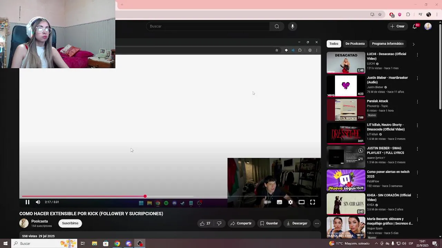Open the YouTube notifications bell

click(415, 26)
